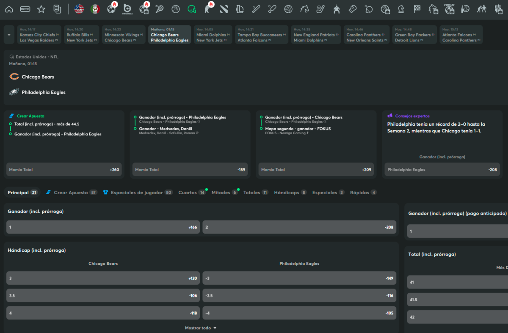Viewport: 508px width, 333px height.
Task: Select Momio Total +260 bet builder
Action: pos(64,170)
